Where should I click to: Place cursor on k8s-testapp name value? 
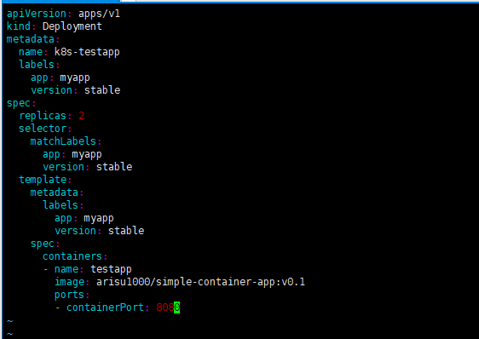coord(87,52)
